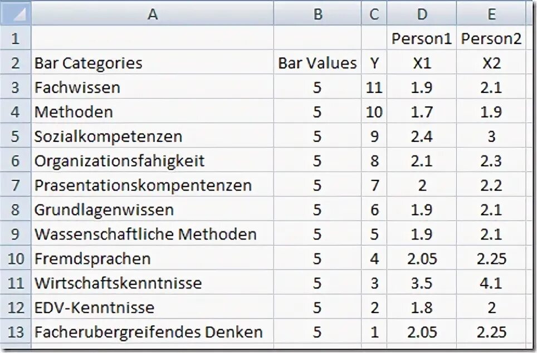Select the Fremdsprachen cell
Image resolution: width=537 pixels, height=353 pixels.
pos(153,258)
